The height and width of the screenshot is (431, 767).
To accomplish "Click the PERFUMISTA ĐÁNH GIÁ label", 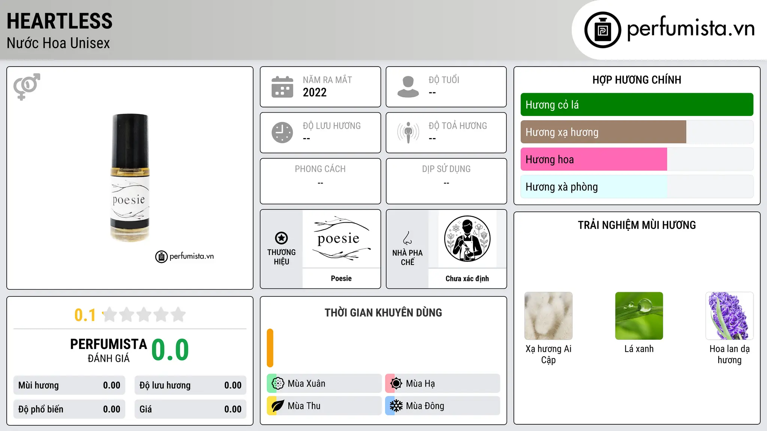I will (109, 351).
